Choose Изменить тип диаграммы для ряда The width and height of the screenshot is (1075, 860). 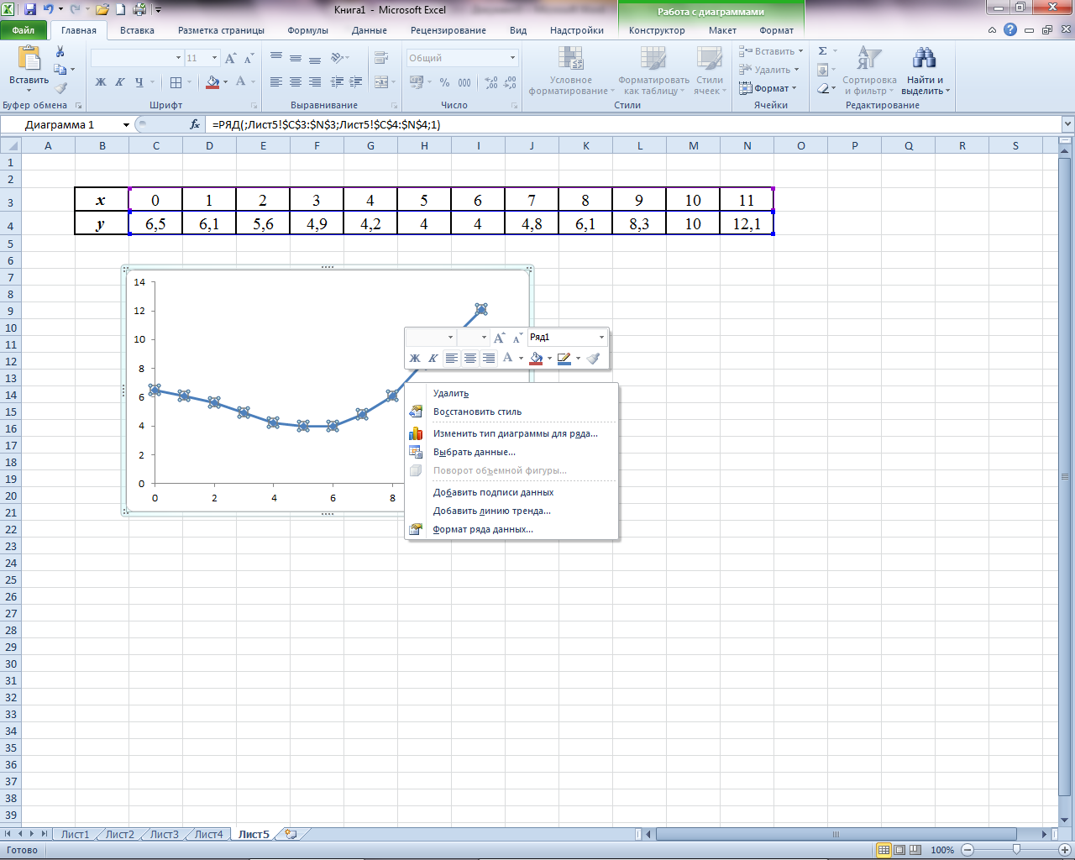512,433
